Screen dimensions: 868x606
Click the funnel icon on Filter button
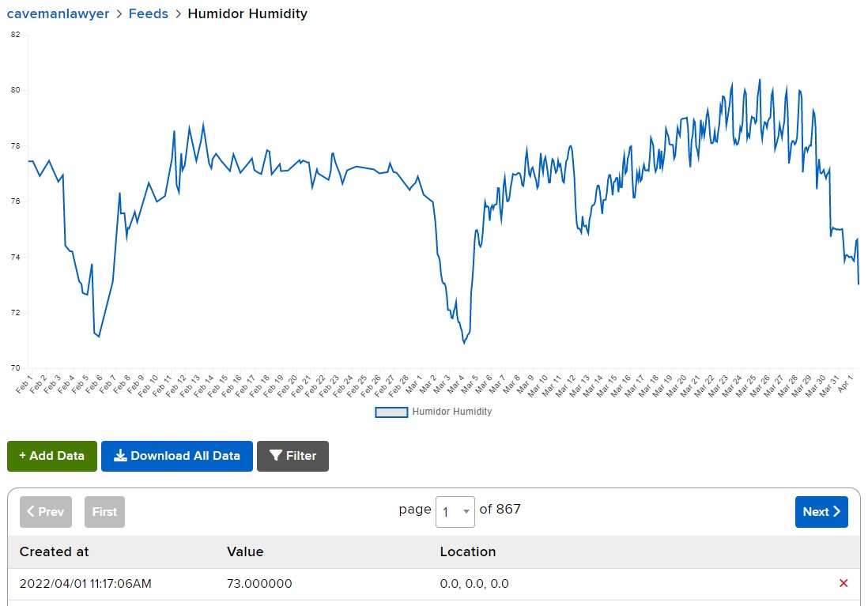pyautogui.click(x=276, y=456)
